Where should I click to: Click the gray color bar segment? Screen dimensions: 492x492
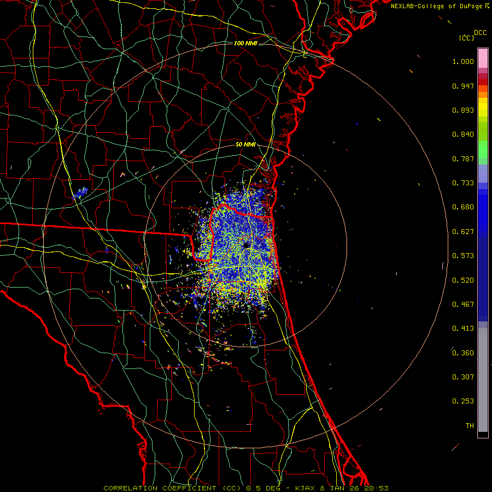point(483,380)
